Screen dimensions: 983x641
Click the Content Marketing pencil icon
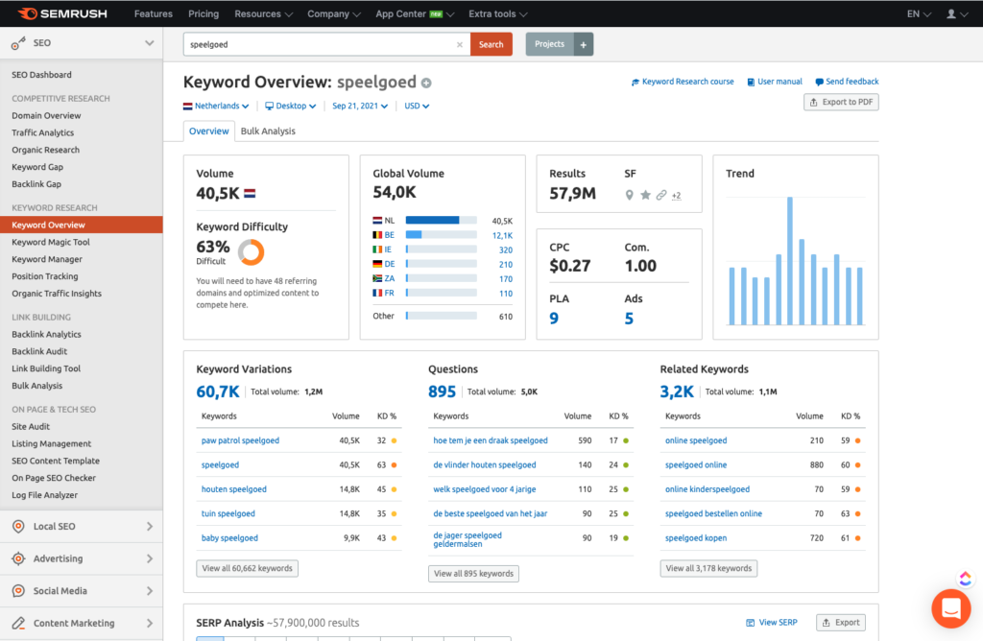coord(19,623)
